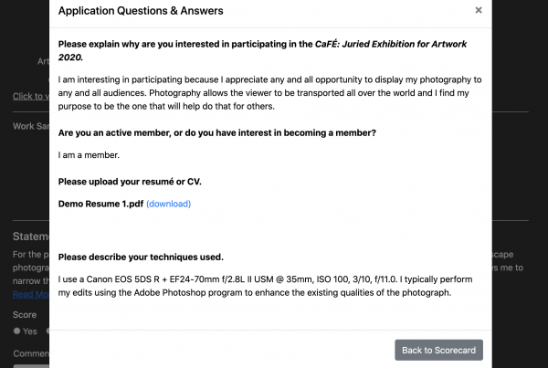Close the Application Questions & Answers dialog
This screenshot has height=368, width=548.
pyautogui.click(x=479, y=10)
